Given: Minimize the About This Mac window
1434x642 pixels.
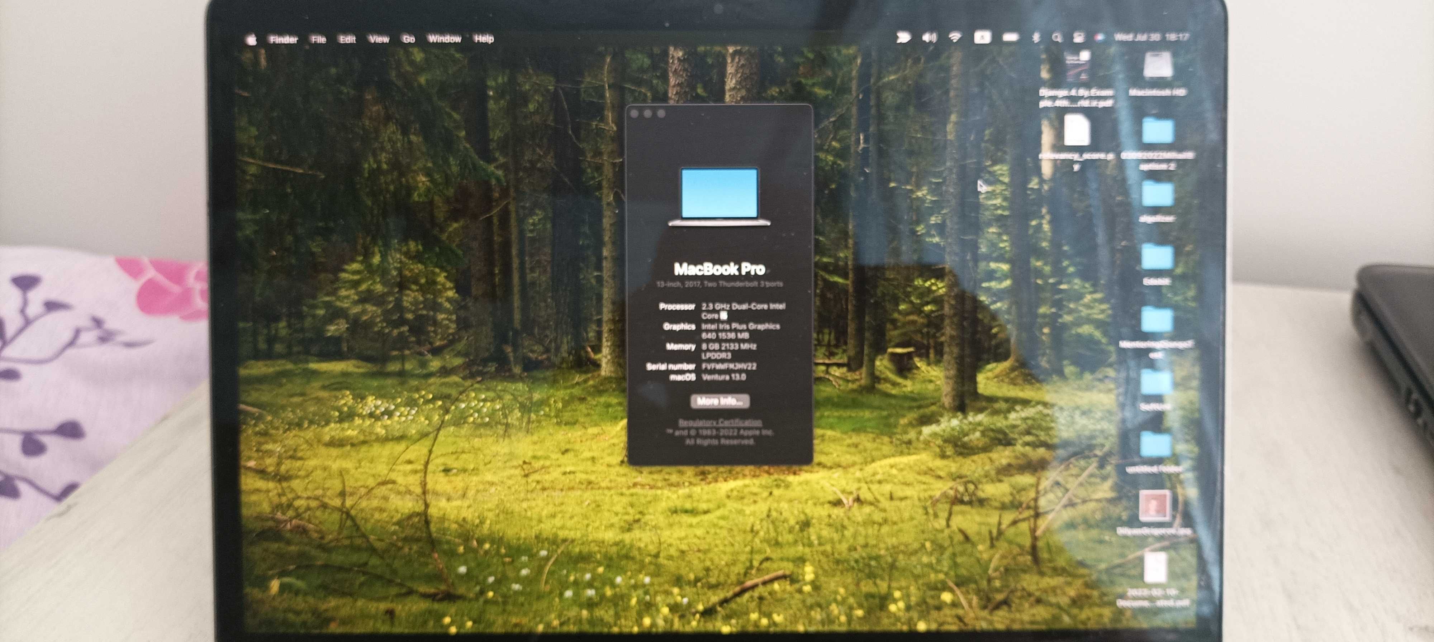Looking at the screenshot, I should pos(647,114).
